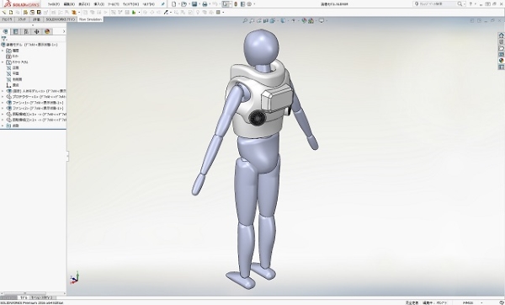Open the Edit Appearance color icon in view toolbar
The height and width of the screenshot is (305, 505).
[x=304, y=20]
